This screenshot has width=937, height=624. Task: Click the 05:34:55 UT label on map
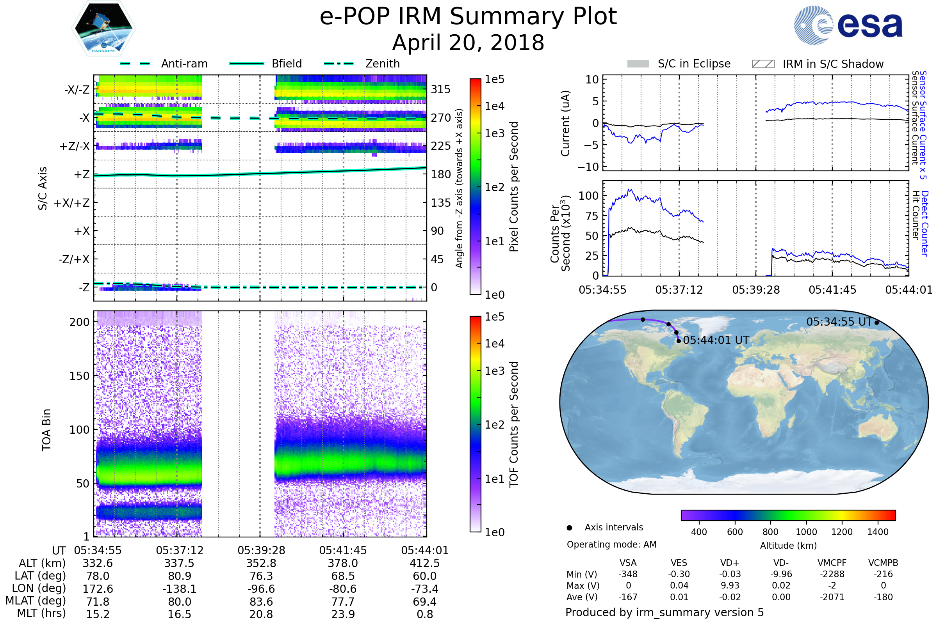point(839,322)
